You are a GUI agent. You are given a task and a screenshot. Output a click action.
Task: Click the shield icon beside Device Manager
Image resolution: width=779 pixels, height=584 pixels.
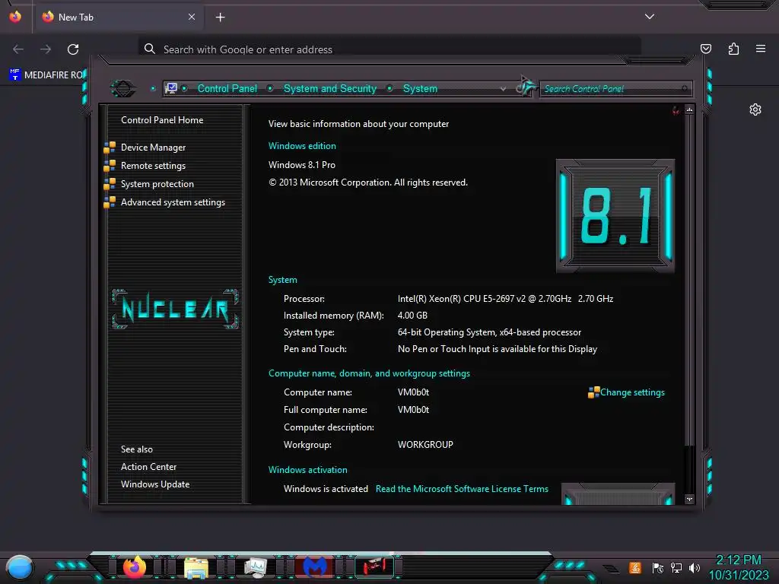click(110, 148)
